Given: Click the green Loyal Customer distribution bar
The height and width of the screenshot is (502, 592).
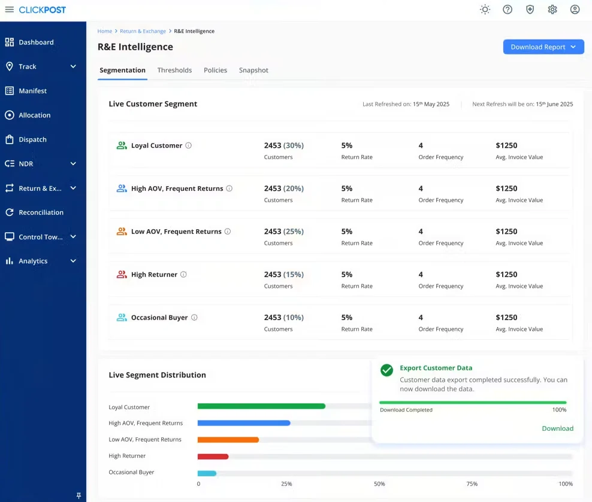Looking at the screenshot, I should point(261,406).
